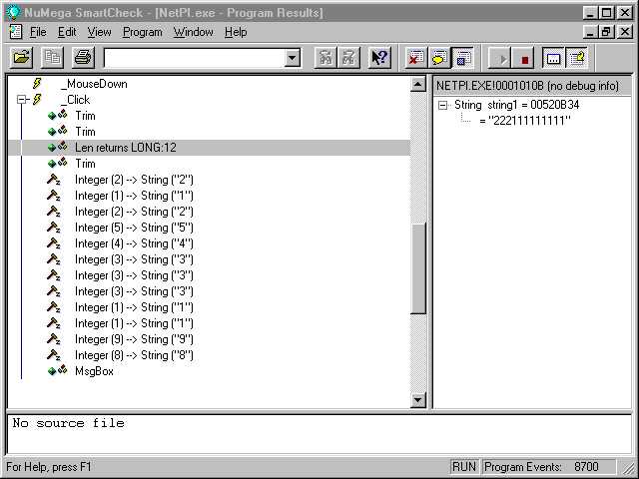Collapse the _Click event node
This screenshot has height=479, width=639.
coord(22,100)
